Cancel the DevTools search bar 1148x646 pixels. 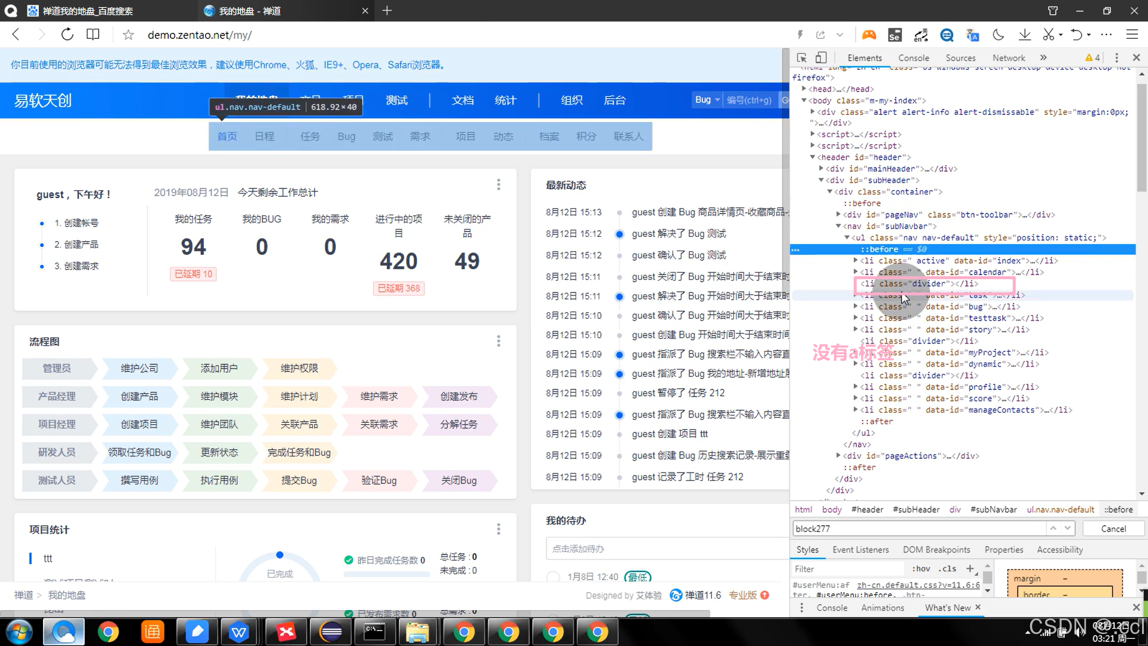point(1113,529)
